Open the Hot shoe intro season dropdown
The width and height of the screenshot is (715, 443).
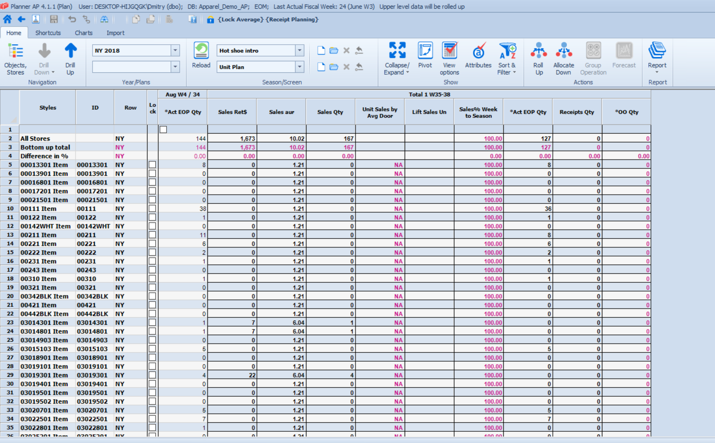click(x=299, y=50)
